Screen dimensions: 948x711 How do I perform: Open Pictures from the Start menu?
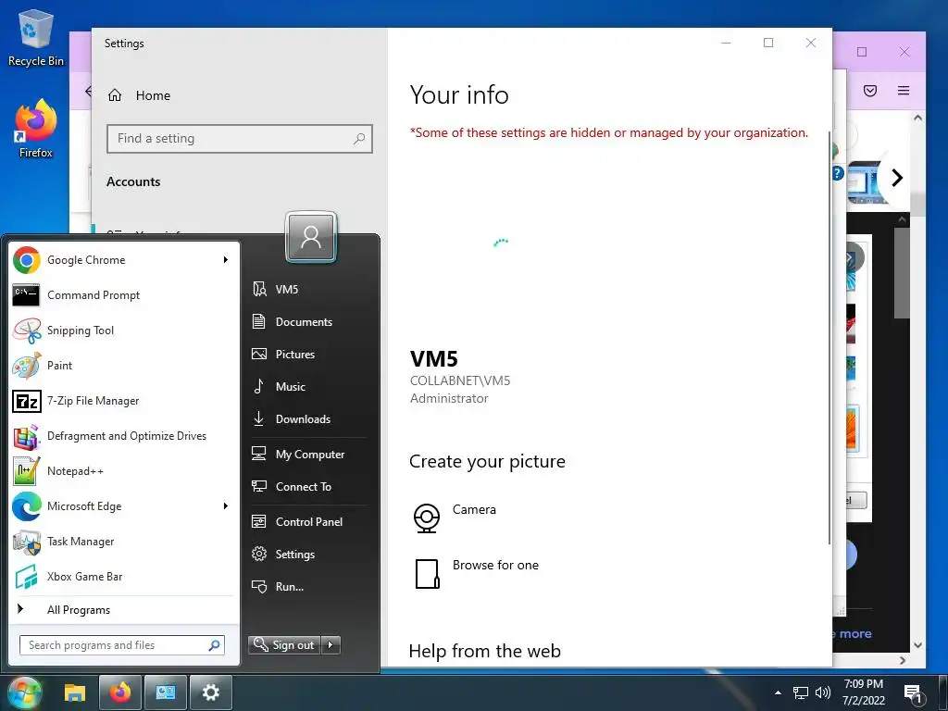click(308, 355)
